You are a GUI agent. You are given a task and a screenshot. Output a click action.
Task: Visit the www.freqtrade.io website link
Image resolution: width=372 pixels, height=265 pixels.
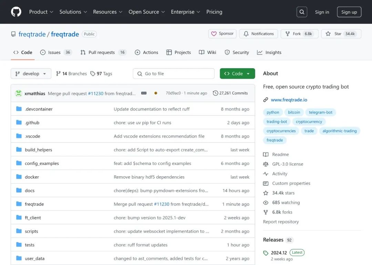pyautogui.click(x=289, y=100)
